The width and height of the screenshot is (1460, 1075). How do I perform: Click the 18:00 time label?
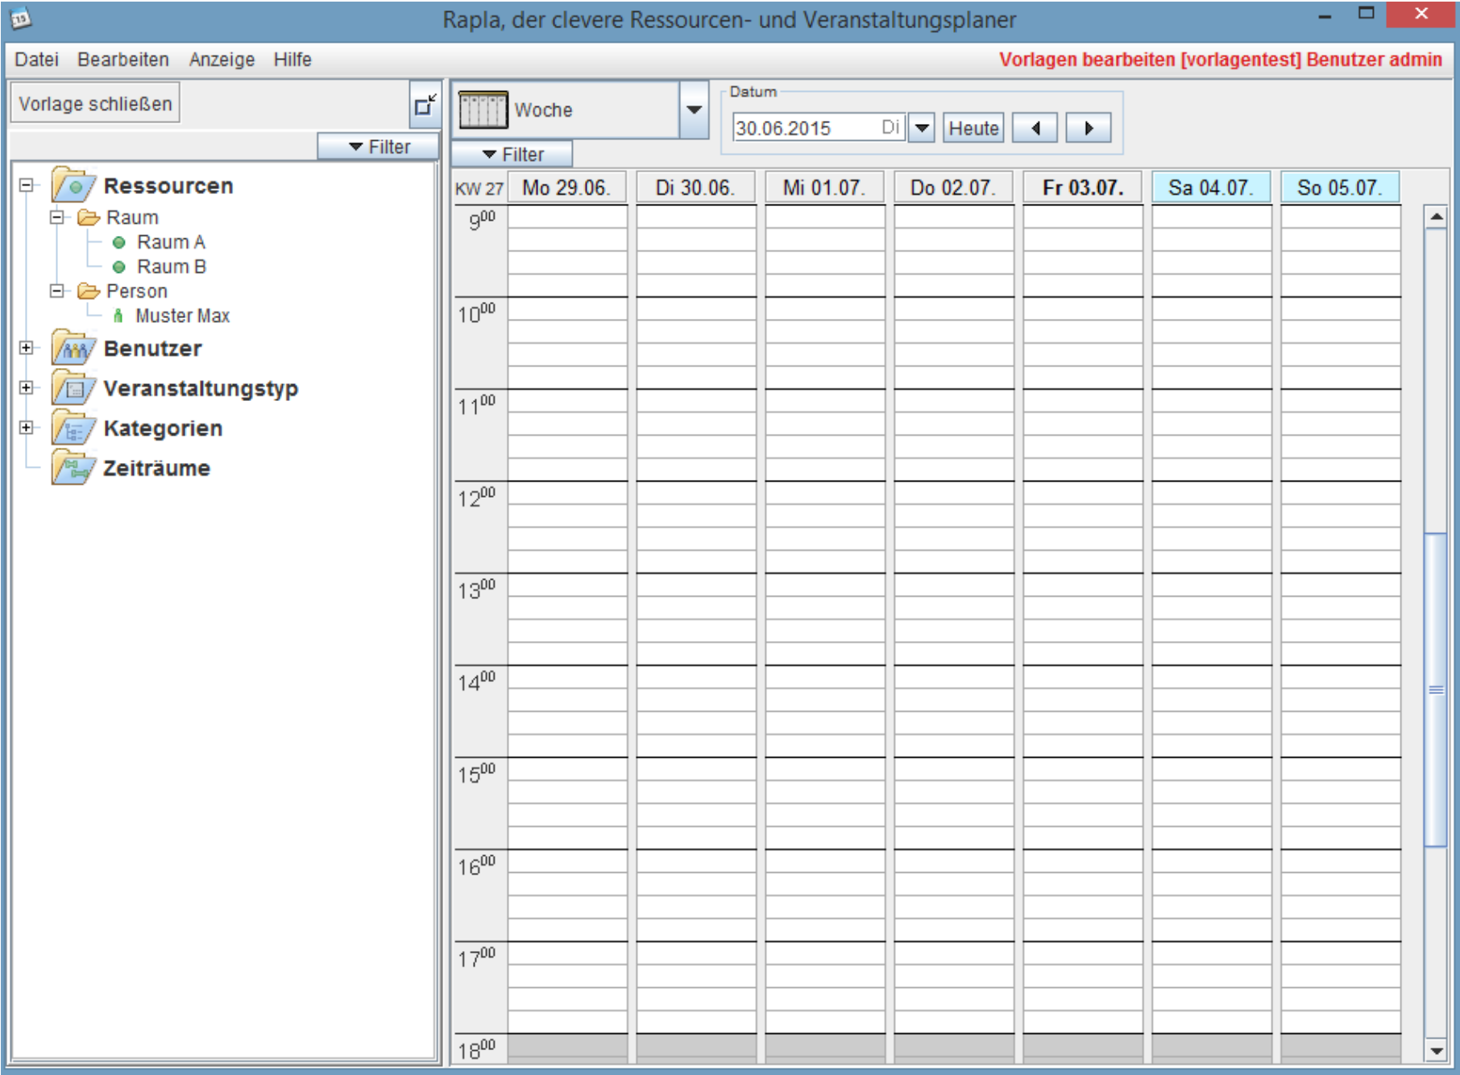[476, 1050]
